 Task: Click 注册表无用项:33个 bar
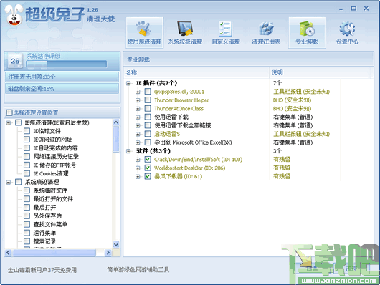62,77
